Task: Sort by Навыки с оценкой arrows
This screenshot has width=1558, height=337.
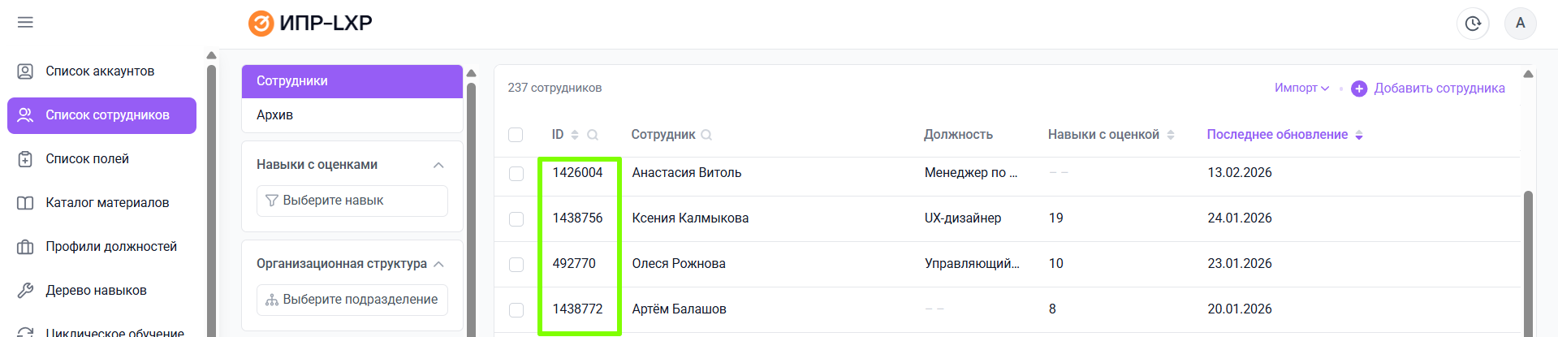Action: [1171, 135]
